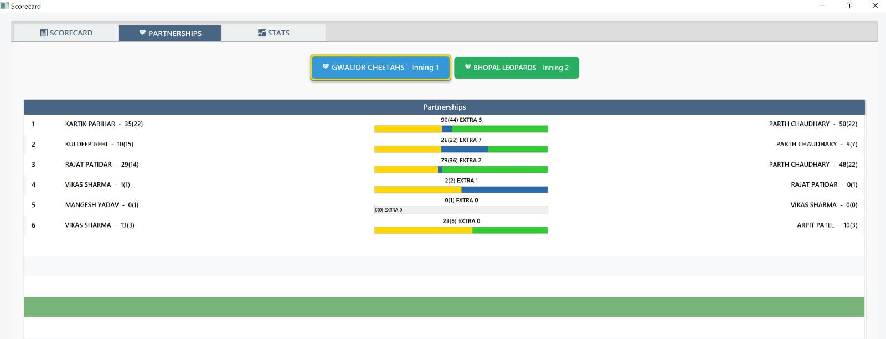Click the 90(44) partnership progress bar
The image size is (886, 339).
pos(461,129)
